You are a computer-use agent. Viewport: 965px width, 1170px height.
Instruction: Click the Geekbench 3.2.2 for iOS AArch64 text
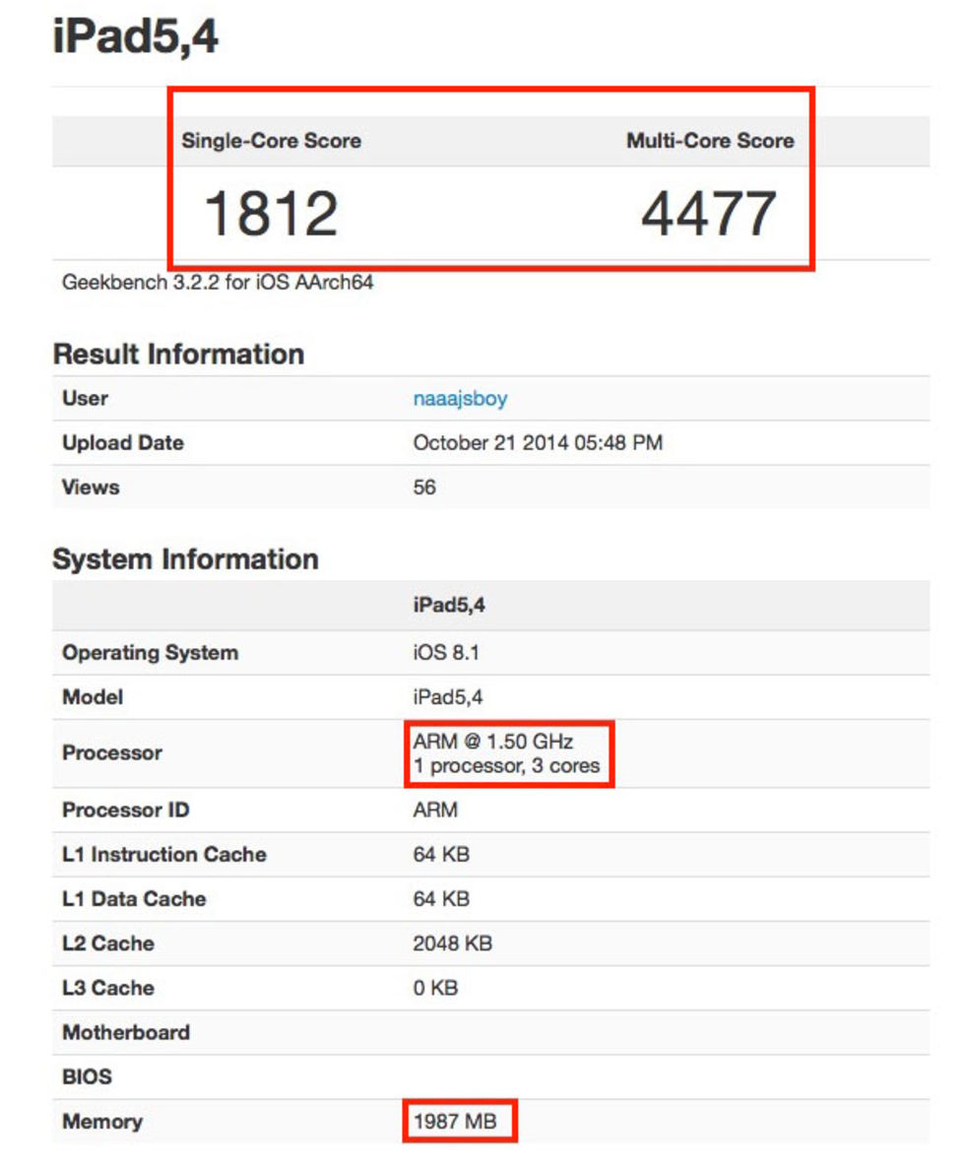pos(218,282)
